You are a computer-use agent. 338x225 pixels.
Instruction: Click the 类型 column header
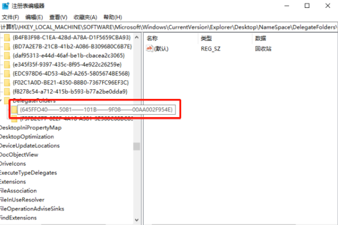click(x=206, y=39)
